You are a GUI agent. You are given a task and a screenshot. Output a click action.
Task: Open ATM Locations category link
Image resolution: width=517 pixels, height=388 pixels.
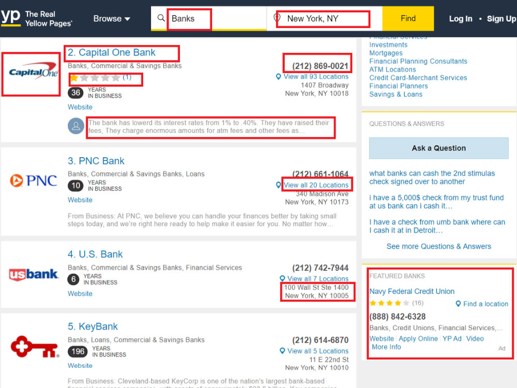(x=392, y=69)
